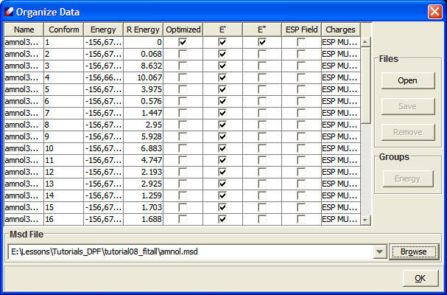
Task: Confirm the dialog with OK
Action: coord(420,278)
